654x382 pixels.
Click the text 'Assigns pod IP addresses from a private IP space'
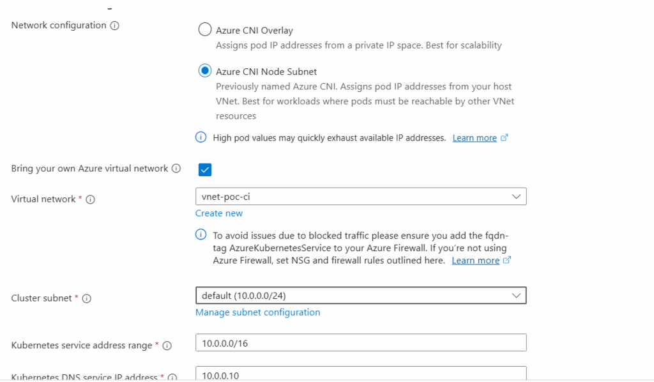click(318, 45)
